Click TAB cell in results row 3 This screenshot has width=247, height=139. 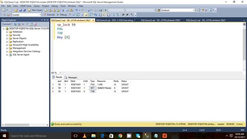point(93,92)
